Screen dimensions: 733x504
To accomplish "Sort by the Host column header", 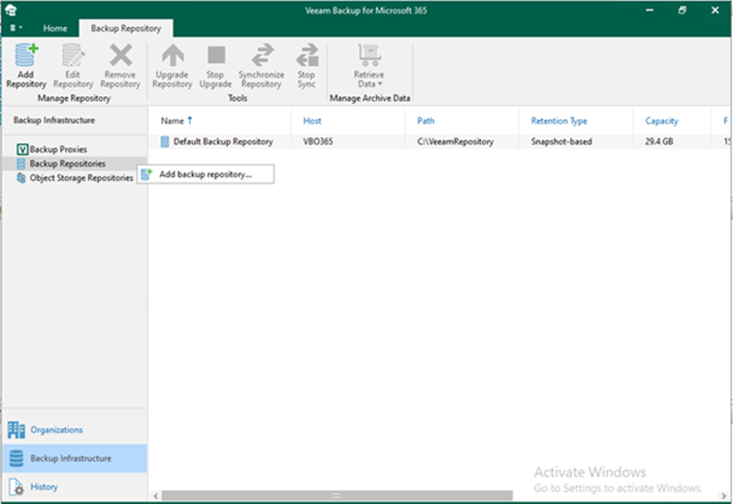I will pyautogui.click(x=312, y=121).
